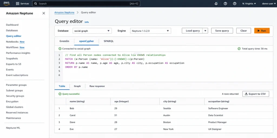Click the city (string) column header
The image size is (277, 138).
click(x=182, y=101)
